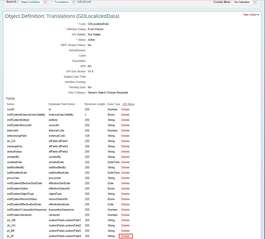Image resolution: width=265 pixels, height=239 pixels.
Task: Click the Name column header
Action: (x=11, y=104)
